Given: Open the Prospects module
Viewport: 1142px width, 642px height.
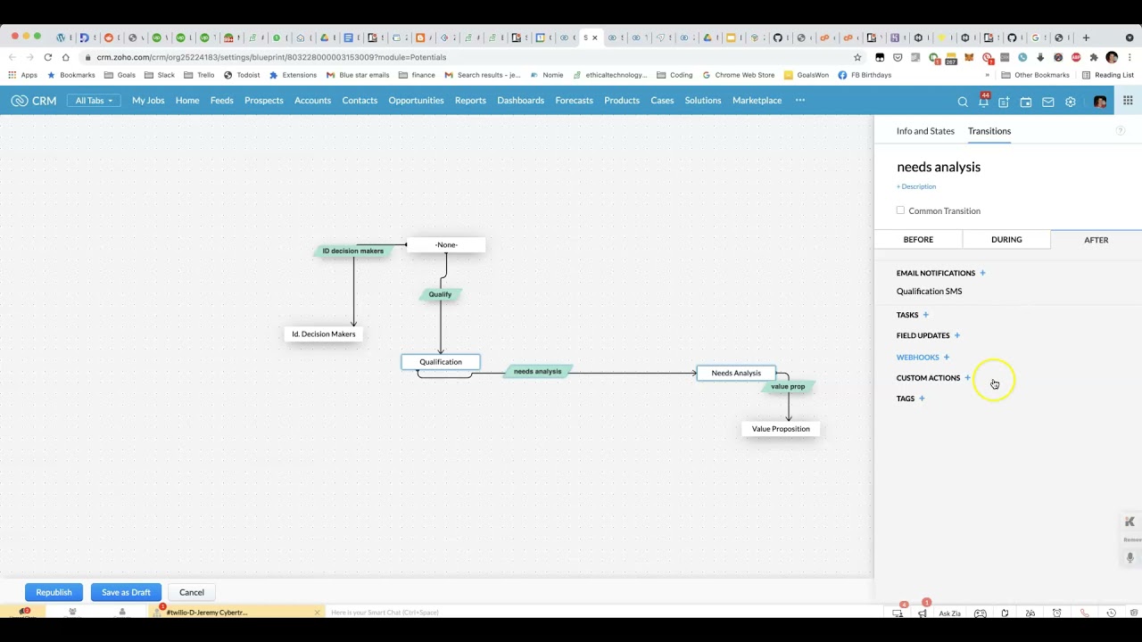Looking at the screenshot, I should 264,101.
